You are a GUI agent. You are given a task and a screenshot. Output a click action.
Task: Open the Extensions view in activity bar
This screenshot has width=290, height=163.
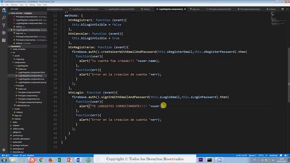coord(4,40)
